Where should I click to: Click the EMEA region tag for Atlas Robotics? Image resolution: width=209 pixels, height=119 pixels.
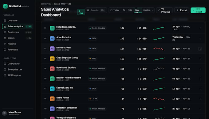pyautogui.click(x=93, y=39)
